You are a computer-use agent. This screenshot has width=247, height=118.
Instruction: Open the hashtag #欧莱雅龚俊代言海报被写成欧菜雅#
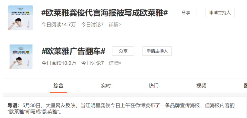[105, 13]
